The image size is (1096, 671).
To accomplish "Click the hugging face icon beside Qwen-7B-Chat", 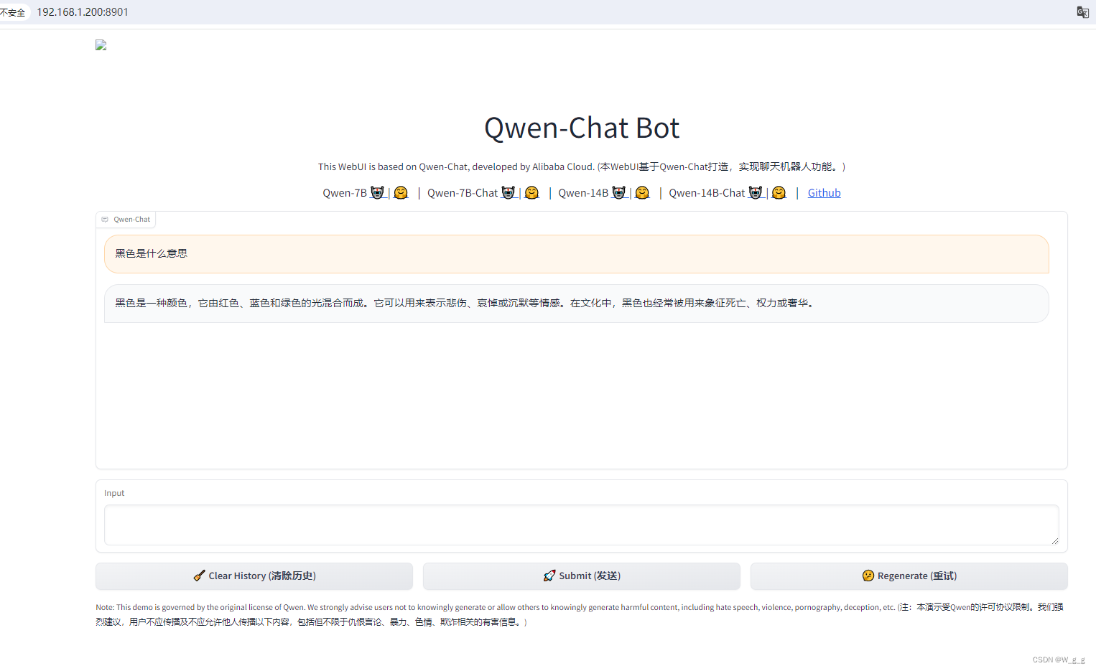I will (x=531, y=192).
